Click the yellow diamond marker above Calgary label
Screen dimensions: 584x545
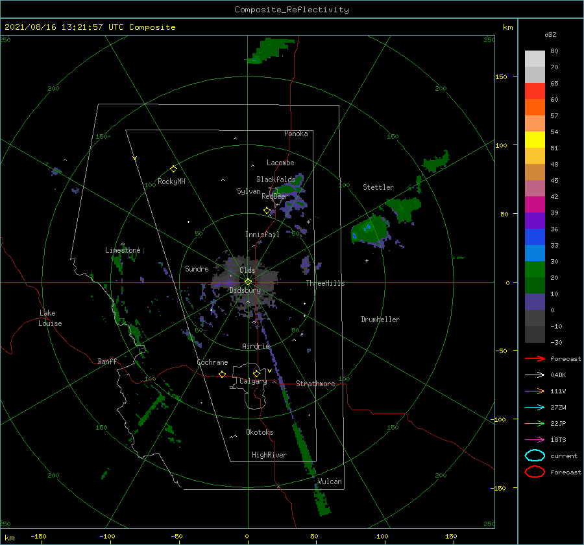click(x=256, y=373)
